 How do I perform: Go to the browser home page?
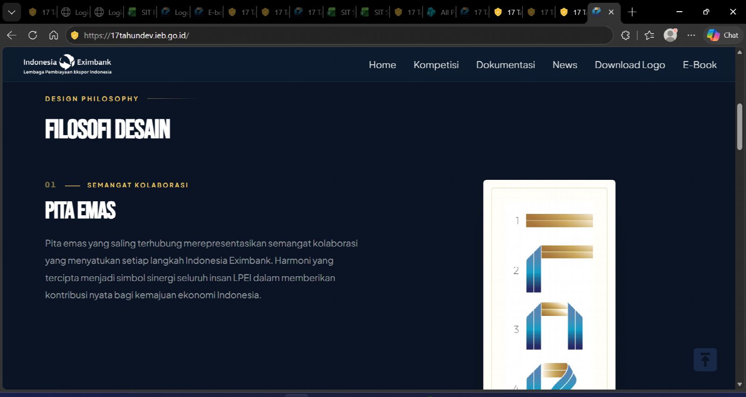tap(54, 35)
